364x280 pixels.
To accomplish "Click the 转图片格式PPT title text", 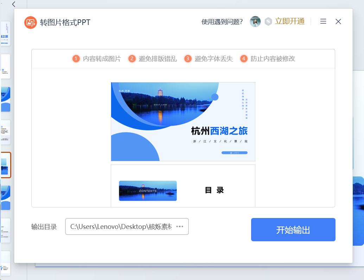I will (65, 22).
